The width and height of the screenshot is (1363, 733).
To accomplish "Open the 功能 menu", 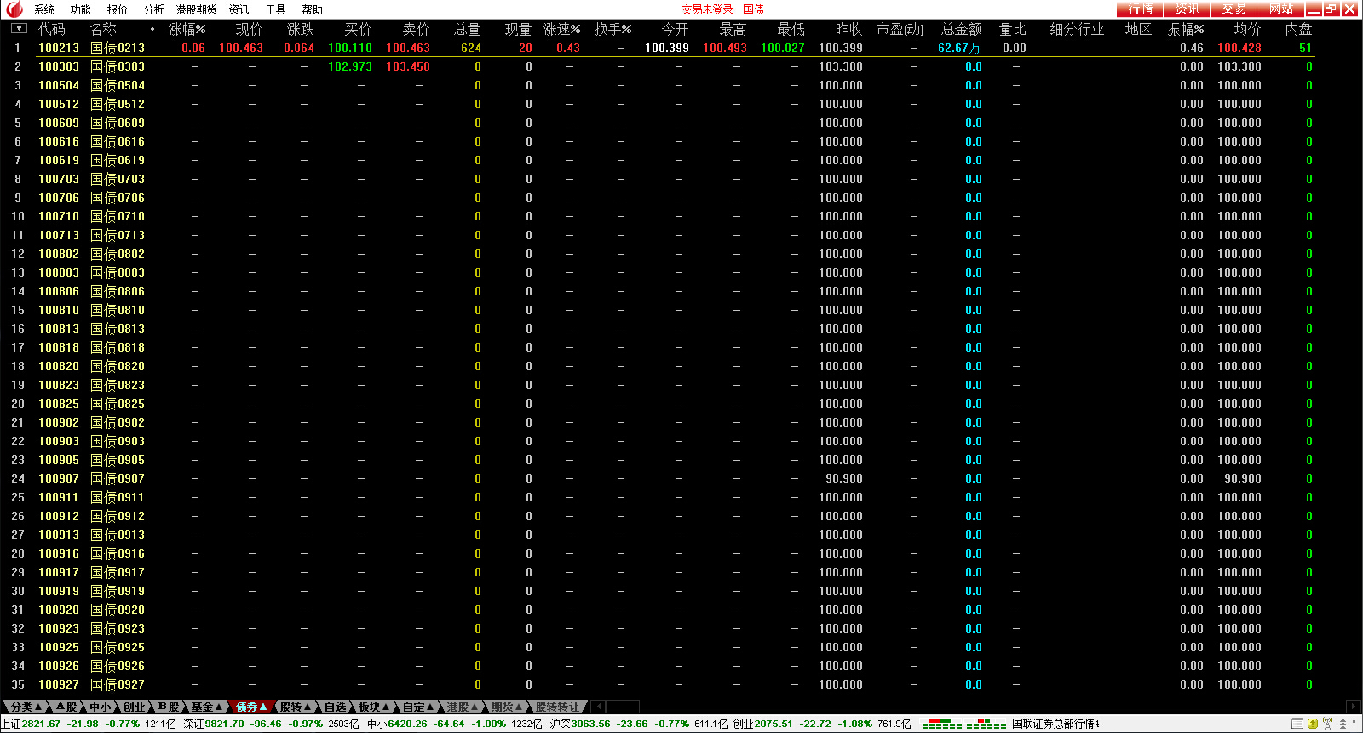I will 81,9.
